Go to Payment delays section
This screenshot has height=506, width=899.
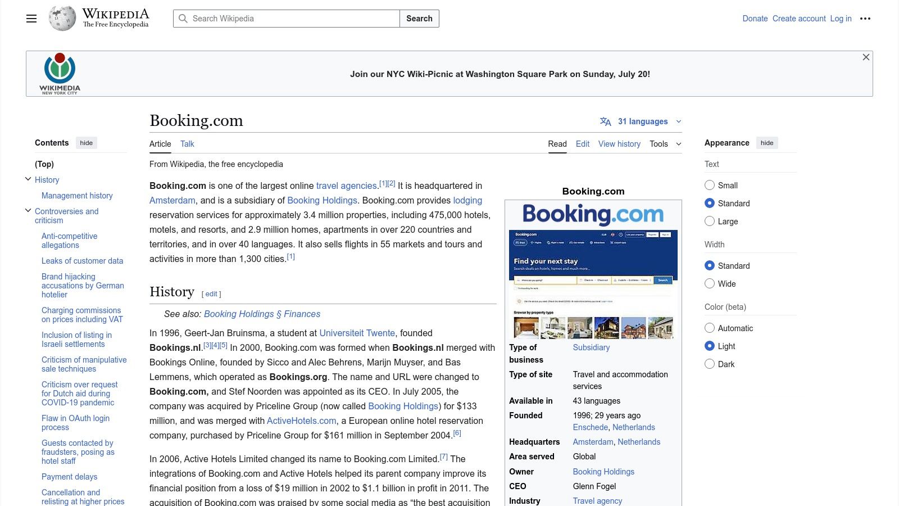coord(69,477)
